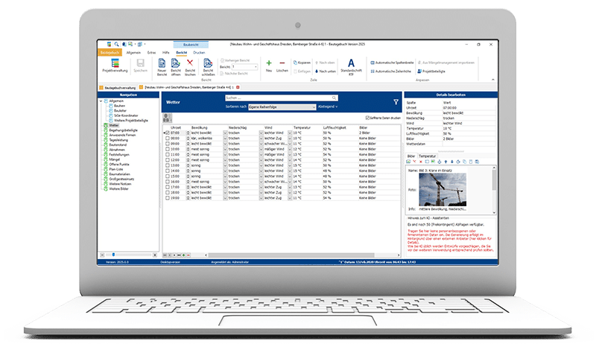Screen dimensions: 596x350
Task: Open the filter funnel icon in Wetter header
Action: click(x=396, y=102)
